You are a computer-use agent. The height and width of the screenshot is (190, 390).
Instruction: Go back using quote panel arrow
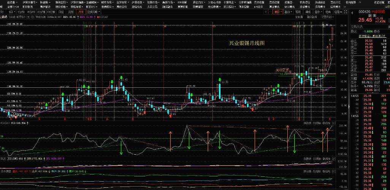pyautogui.click(x=352, y=13)
